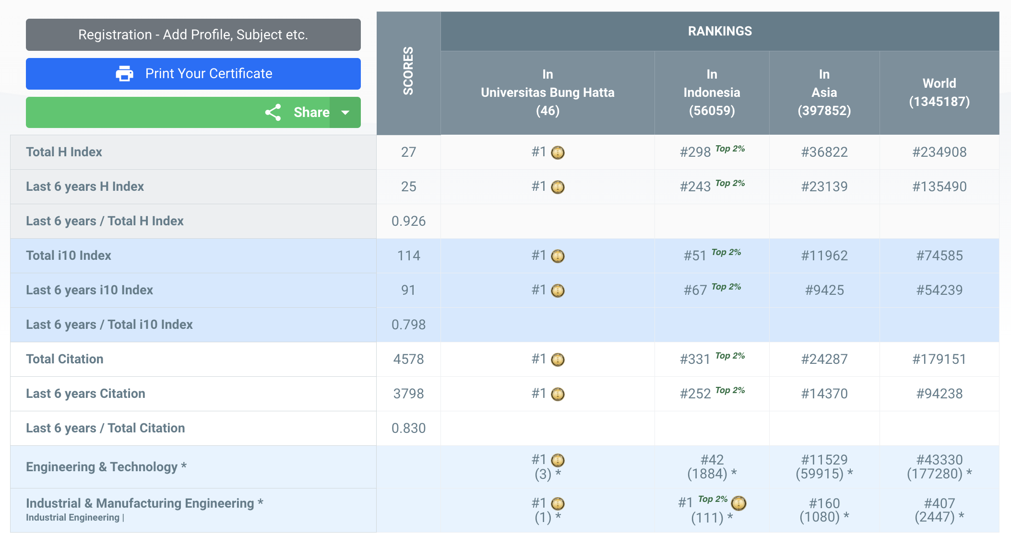The image size is (1011, 546).
Task: Click the In Universitas Bung Hatta header
Action: click(547, 93)
